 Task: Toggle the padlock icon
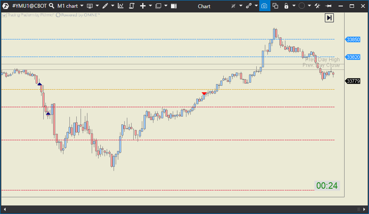pos(286,6)
